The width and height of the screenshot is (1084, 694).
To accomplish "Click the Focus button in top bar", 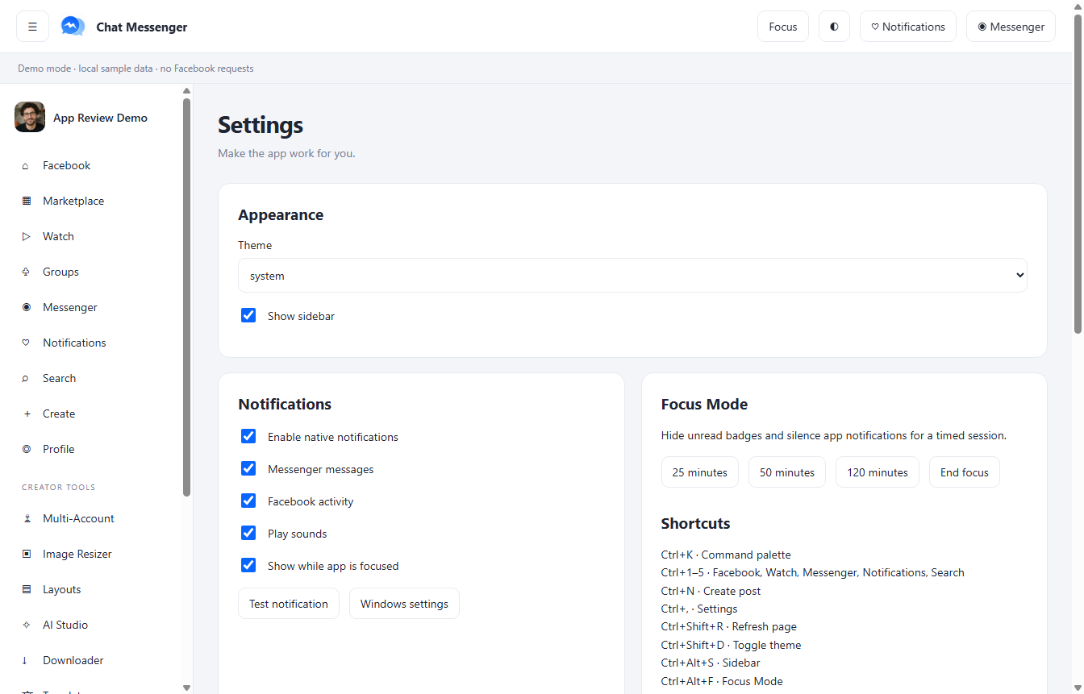I will tap(782, 27).
